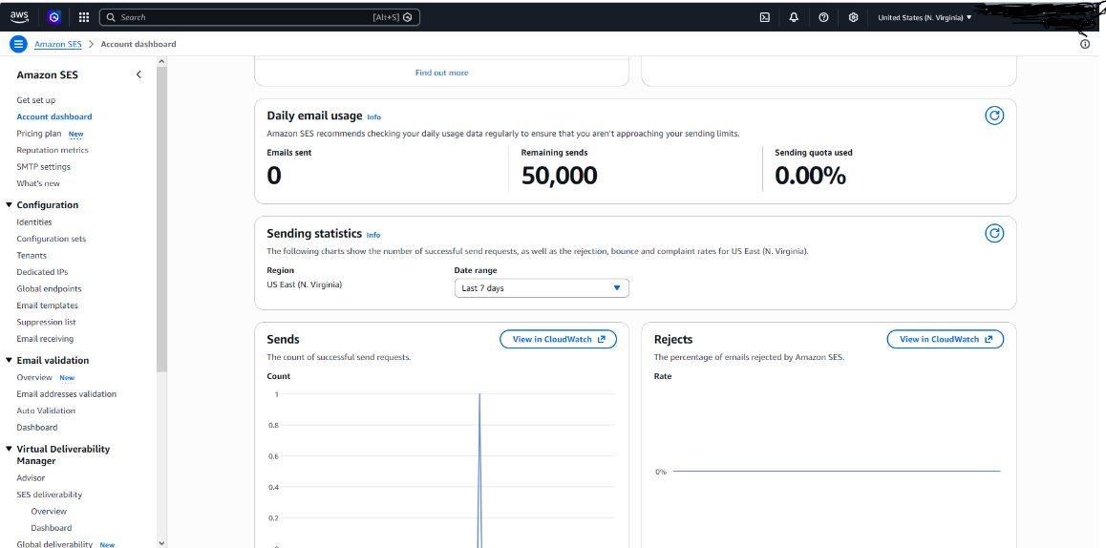The height and width of the screenshot is (548, 1106).
Task: Open Info link next to Sending statistics
Action: [x=373, y=235]
